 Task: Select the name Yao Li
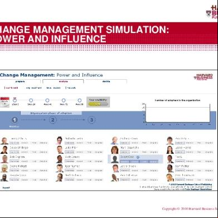point(178,157)
